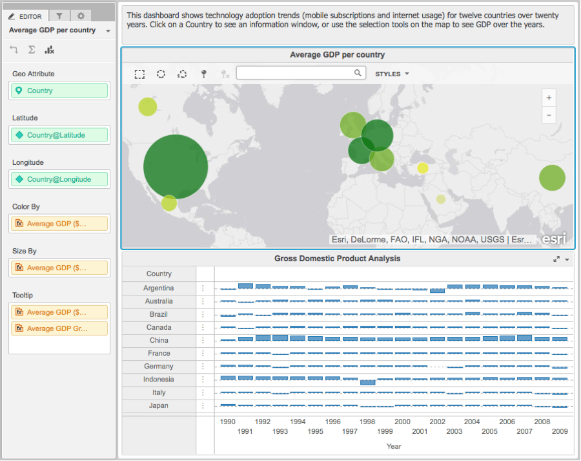The width and height of the screenshot is (581, 461).
Task: Click the pale bubble over Saudi Arabia
Action: coord(440,199)
